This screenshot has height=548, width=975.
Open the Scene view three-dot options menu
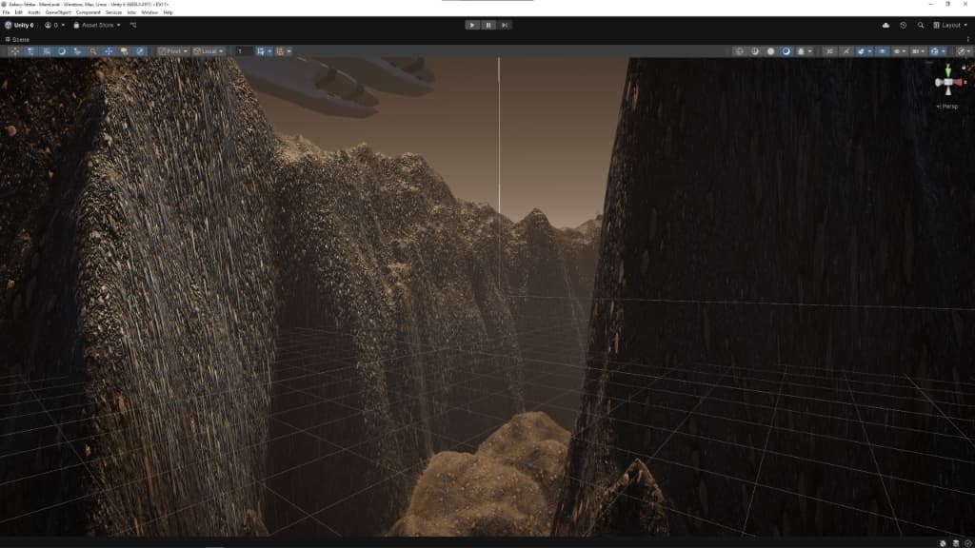click(x=967, y=40)
